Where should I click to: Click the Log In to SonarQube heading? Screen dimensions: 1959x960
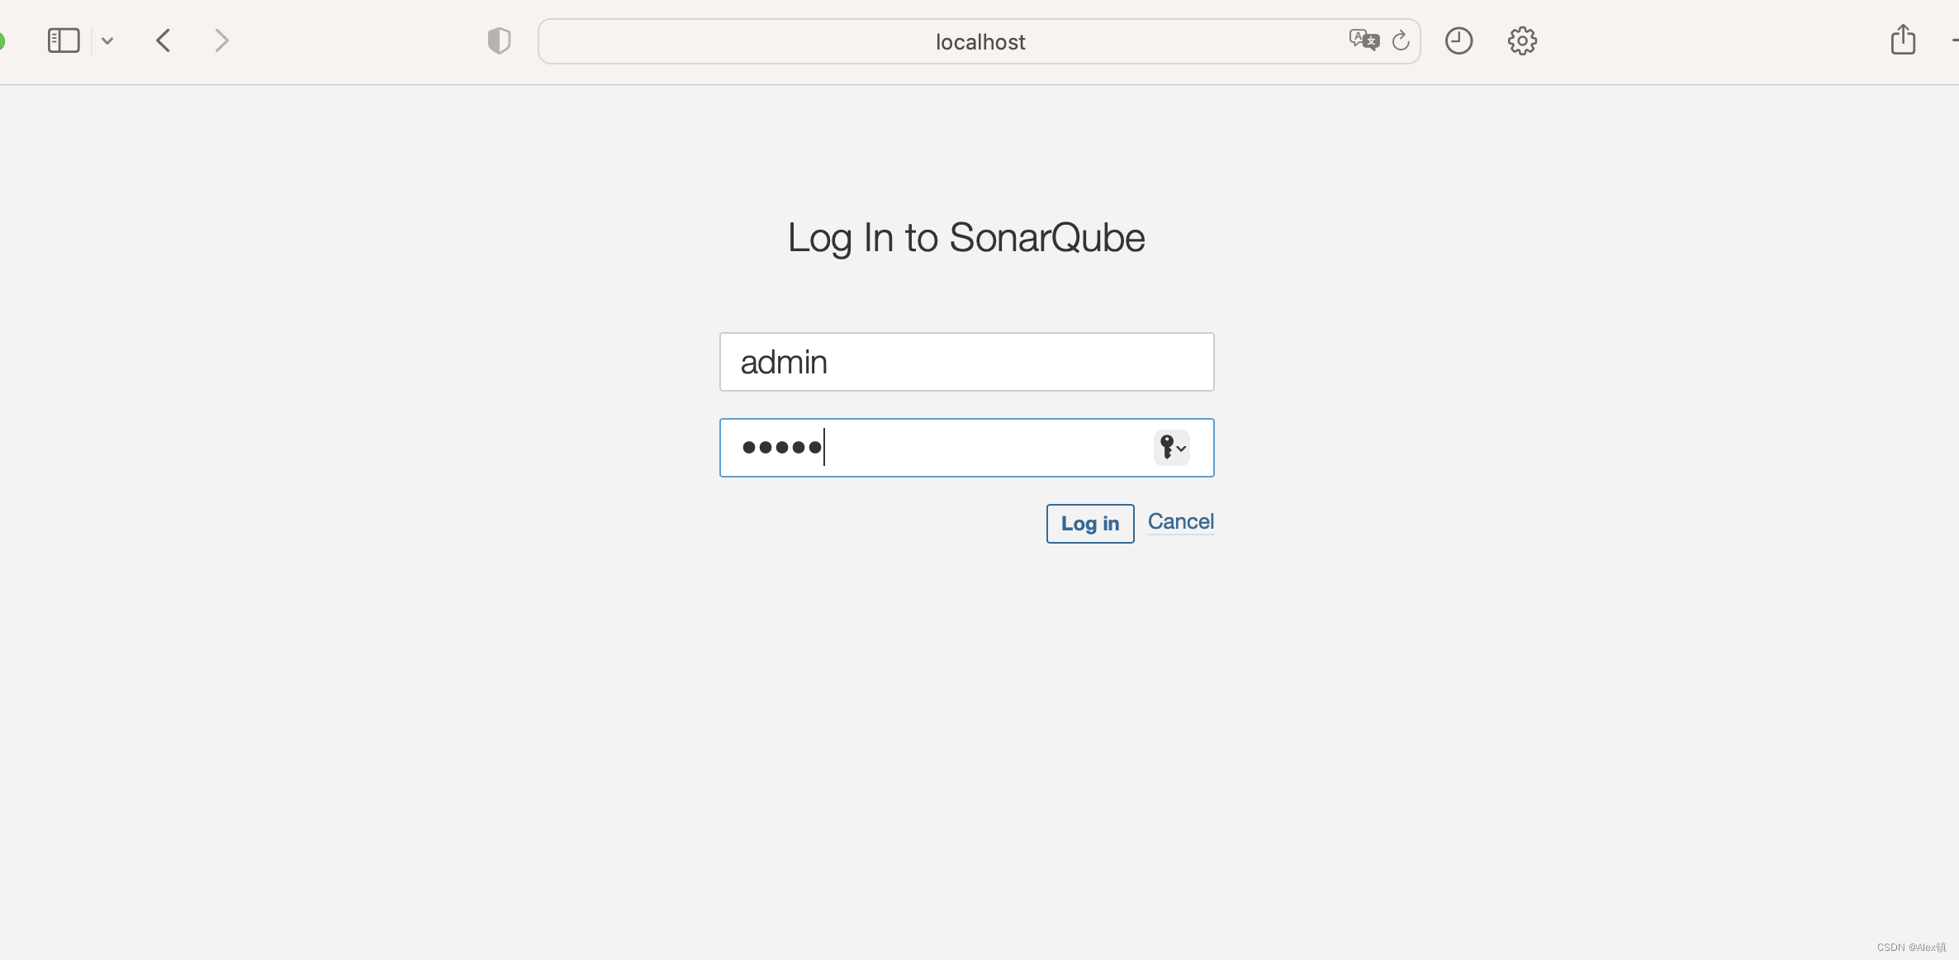pyautogui.click(x=966, y=238)
